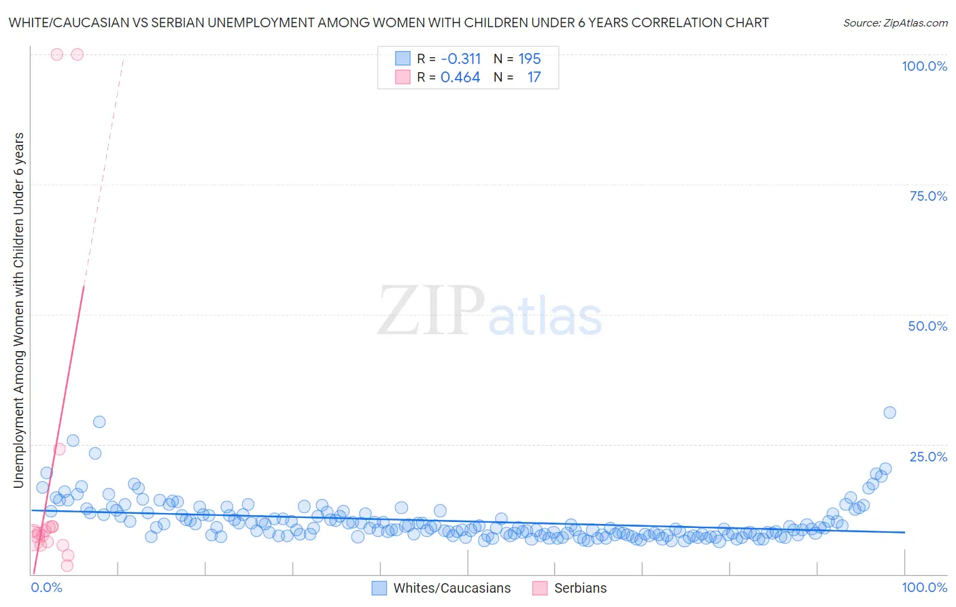Click the ZIPatlas watermark logo
This screenshot has width=956, height=607.
(490, 312)
